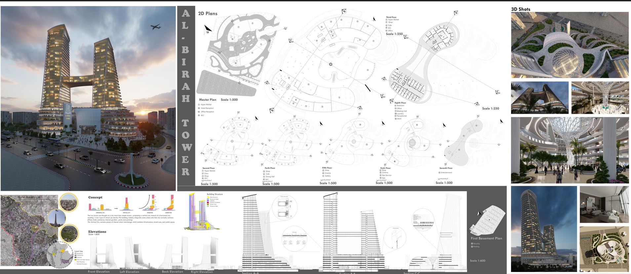Click the Hyper Market marker in Master Plan legend
This screenshot has width=631, height=274.
199,104
